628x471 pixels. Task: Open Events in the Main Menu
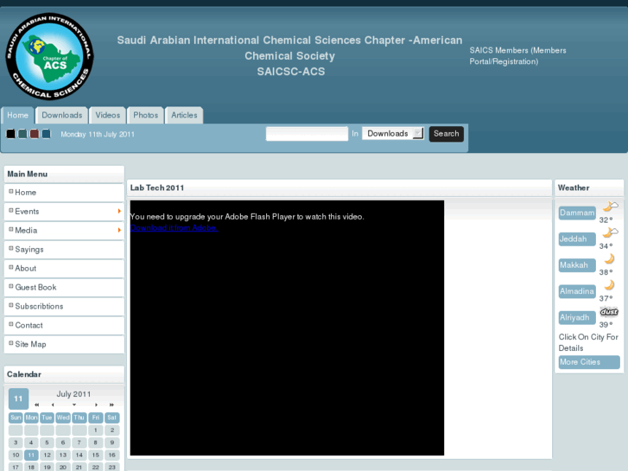point(64,212)
